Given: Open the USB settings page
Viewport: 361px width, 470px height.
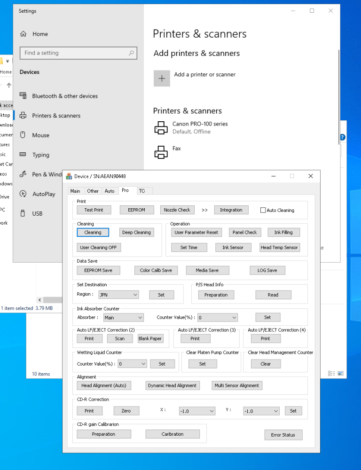Looking at the screenshot, I should pyautogui.click(x=37, y=213).
